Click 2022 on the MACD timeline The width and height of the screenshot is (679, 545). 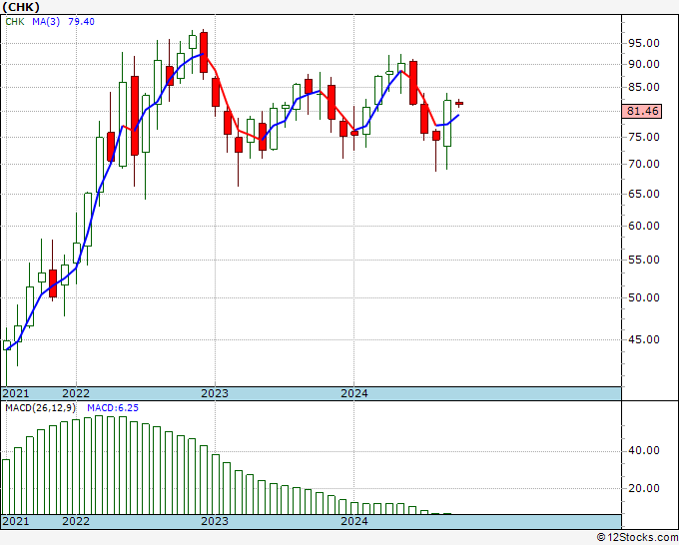coord(76,521)
